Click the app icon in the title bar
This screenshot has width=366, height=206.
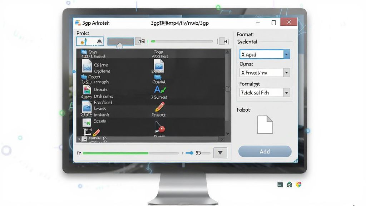click(x=78, y=23)
